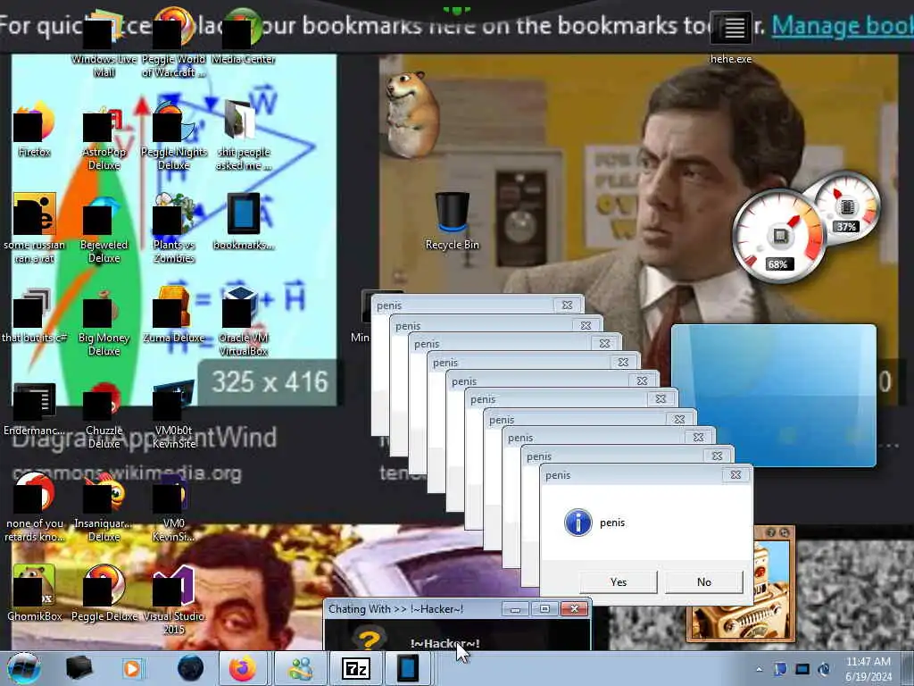Open the Recycle Bin
Viewport: 914px width, 686px height.
coord(453,222)
